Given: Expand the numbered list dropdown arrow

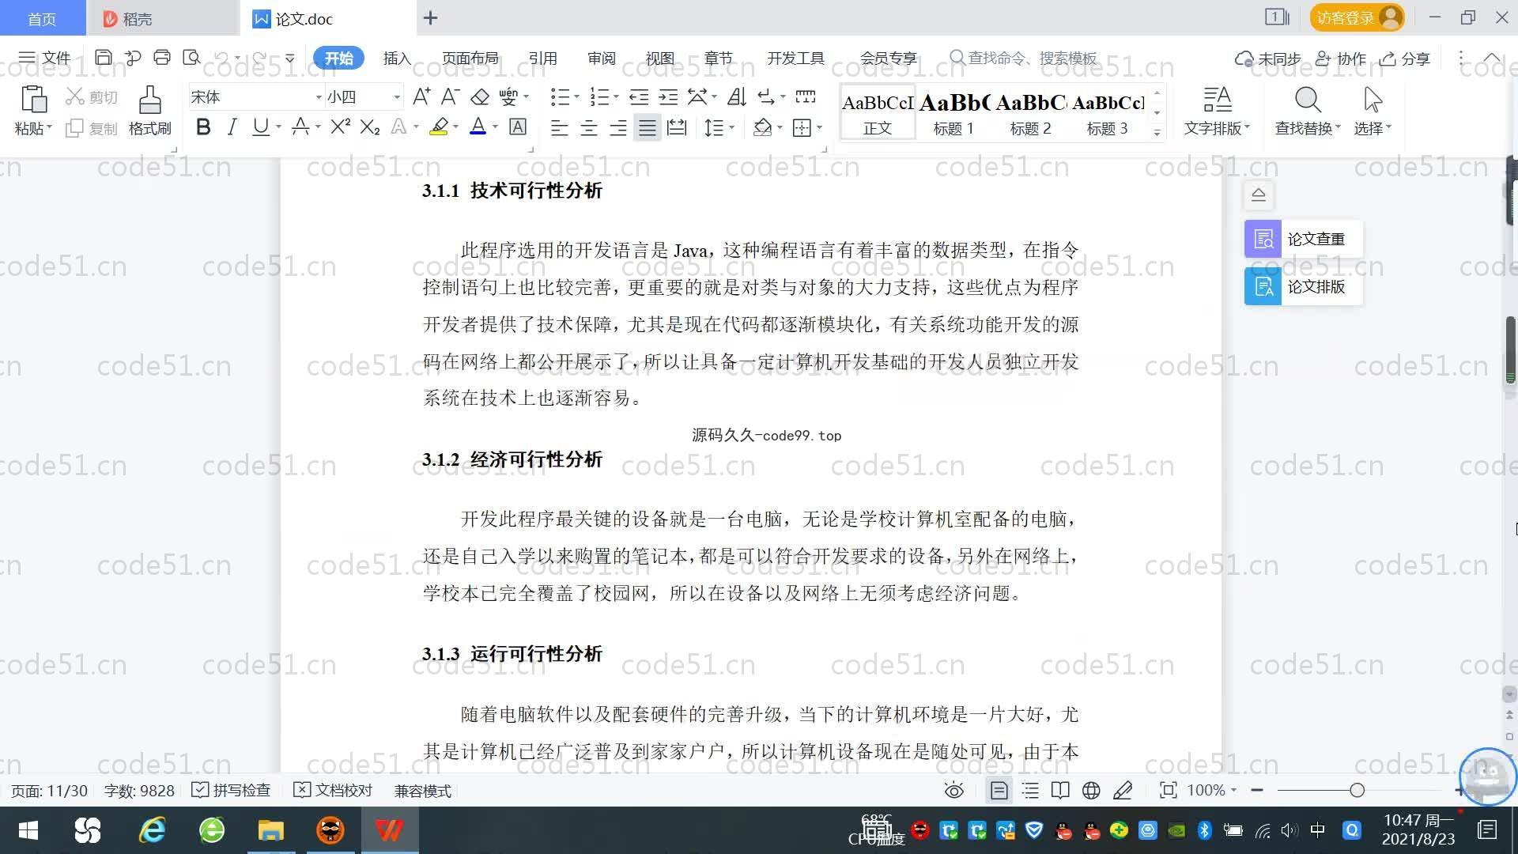Looking at the screenshot, I should [617, 96].
